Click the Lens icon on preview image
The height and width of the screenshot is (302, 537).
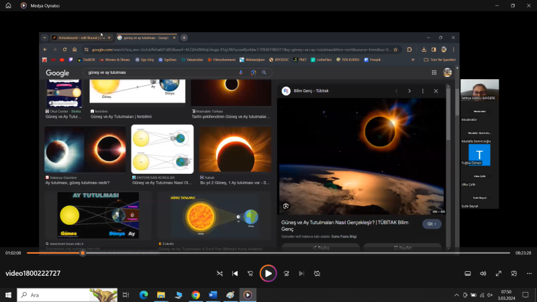(286, 206)
